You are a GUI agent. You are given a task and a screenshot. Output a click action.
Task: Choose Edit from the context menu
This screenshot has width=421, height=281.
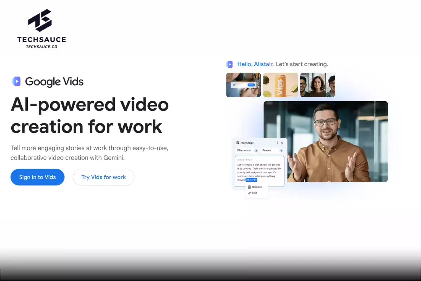coord(253,193)
